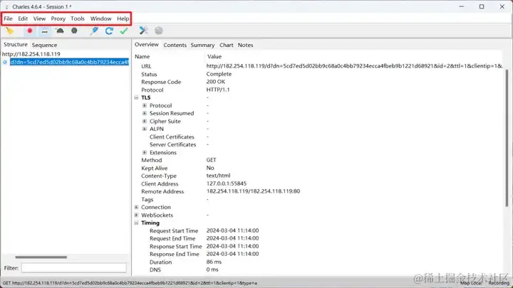The height and width of the screenshot is (288, 513).
Task: Select the Status value Complete
Action: 219,74
